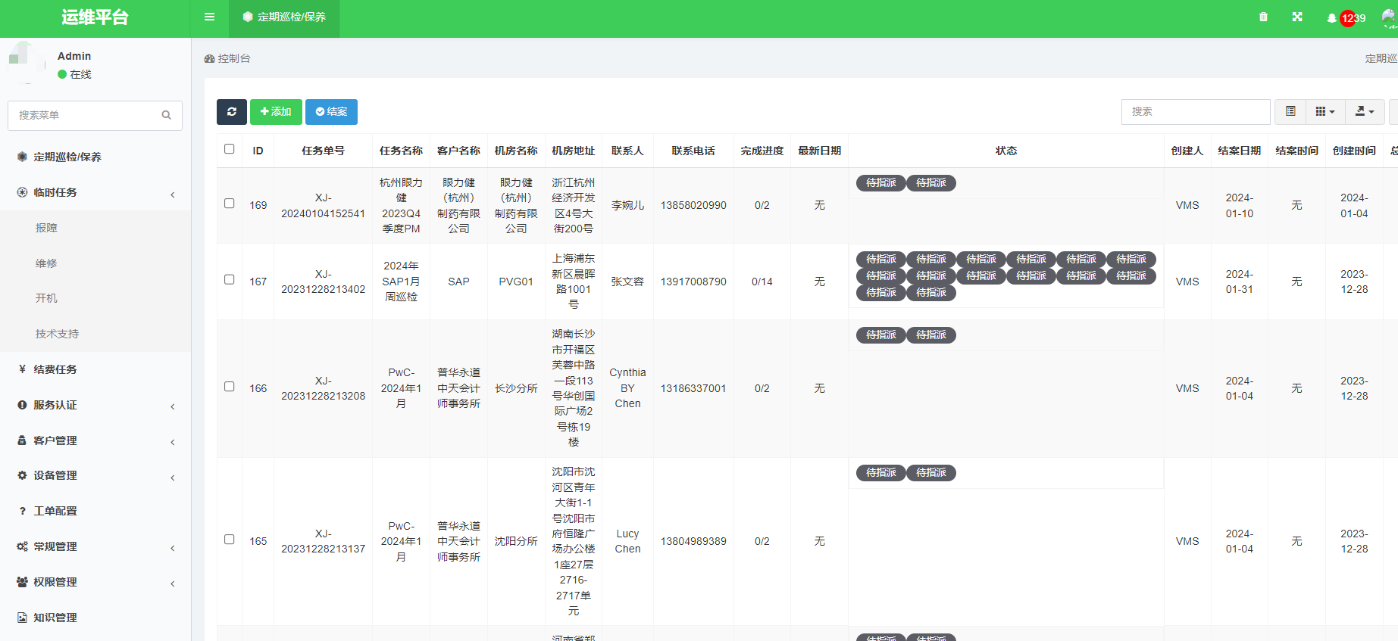The height and width of the screenshot is (641, 1398).
Task: Sort by the ID column header
Action: tap(258, 151)
